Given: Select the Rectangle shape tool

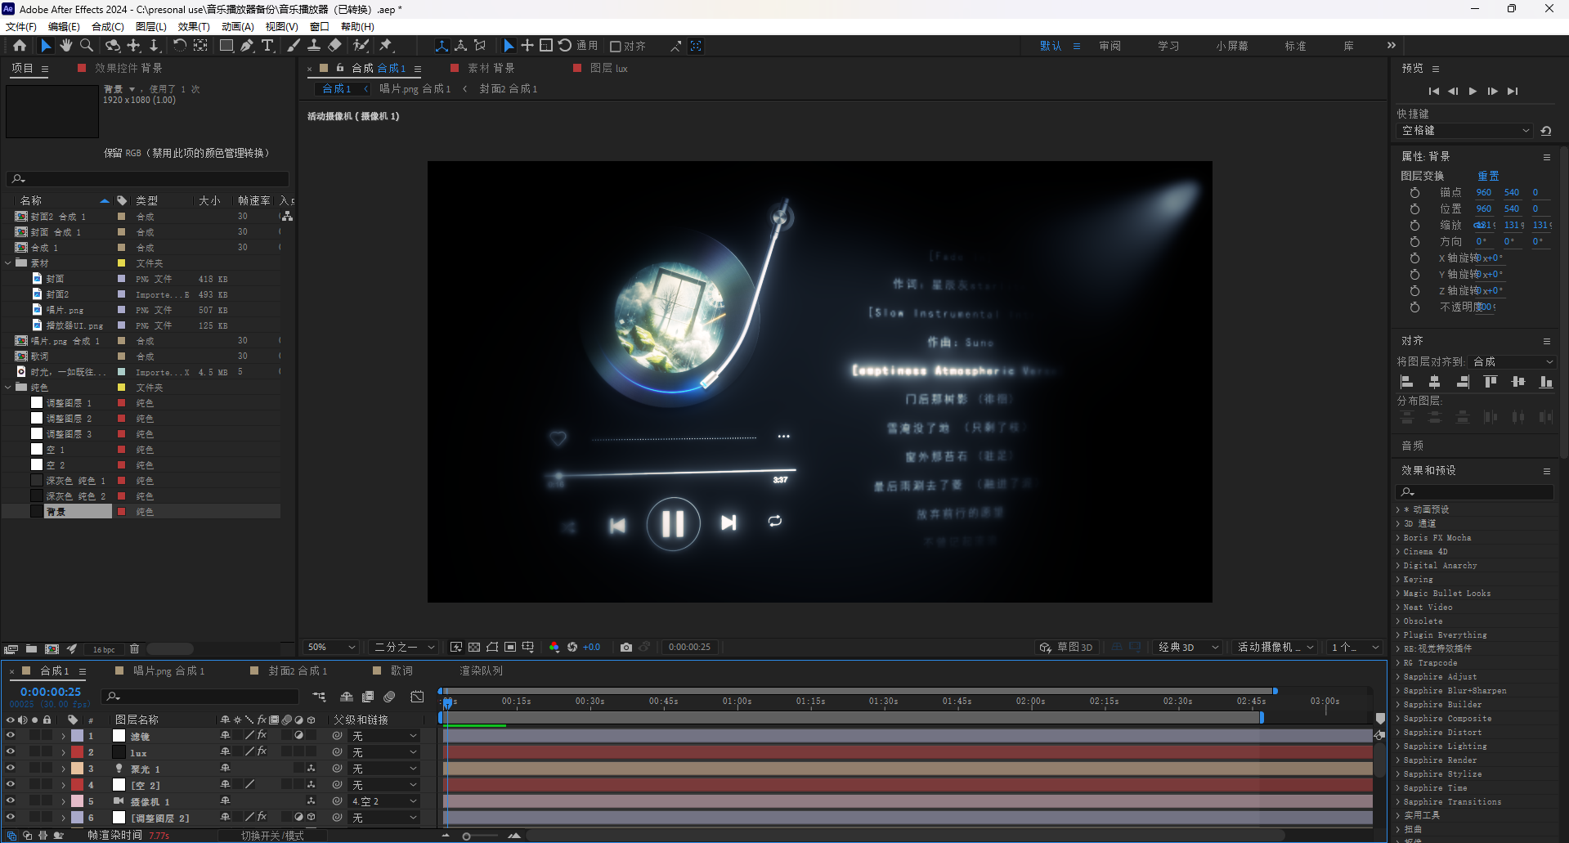Looking at the screenshot, I should (x=226, y=46).
